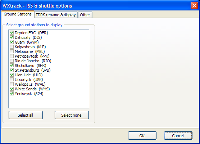Click the Select none button
This screenshot has width=200, height=144.
[72, 115]
